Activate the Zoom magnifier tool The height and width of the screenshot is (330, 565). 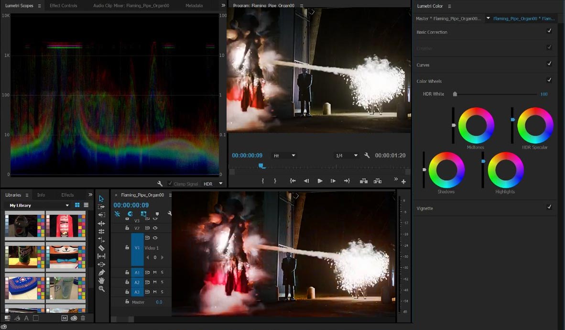coord(101,289)
